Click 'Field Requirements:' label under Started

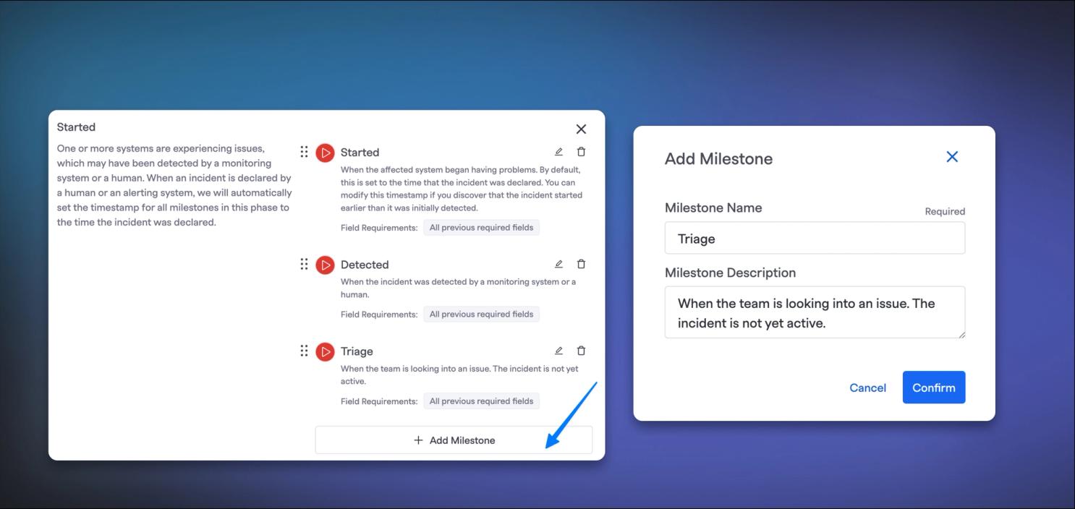[x=379, y=228]
